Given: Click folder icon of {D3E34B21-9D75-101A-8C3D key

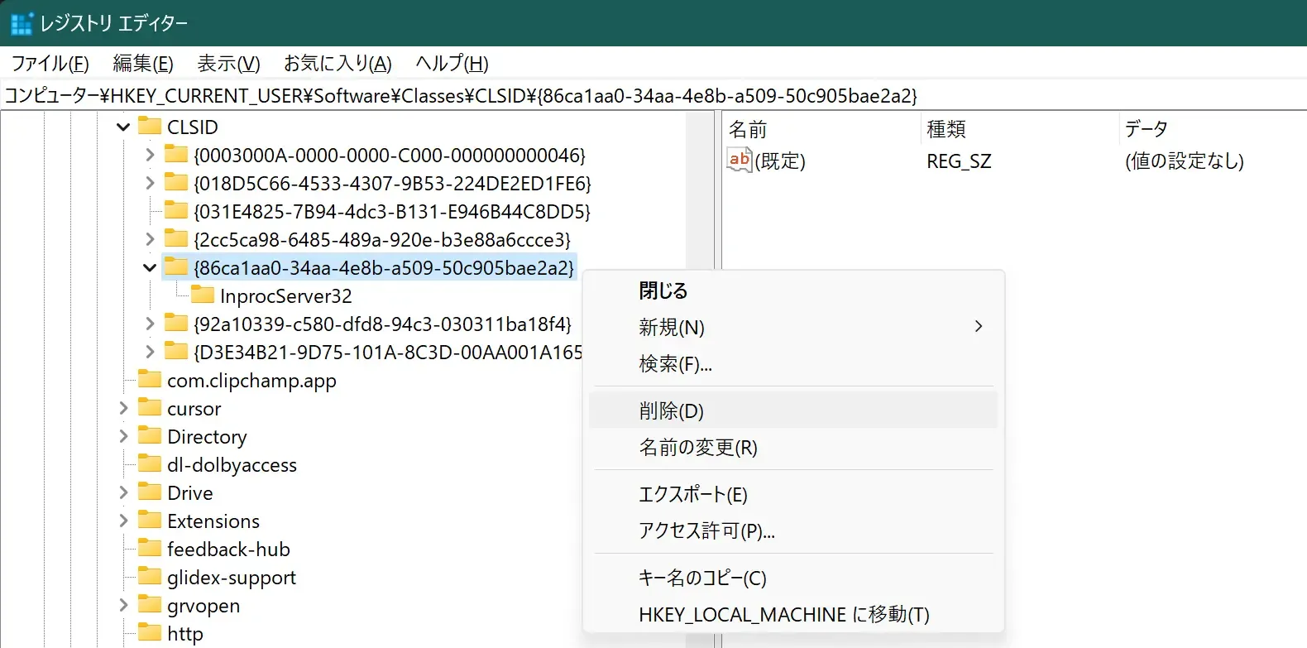Looking at the screenshot, I should (x=176, y=351).
